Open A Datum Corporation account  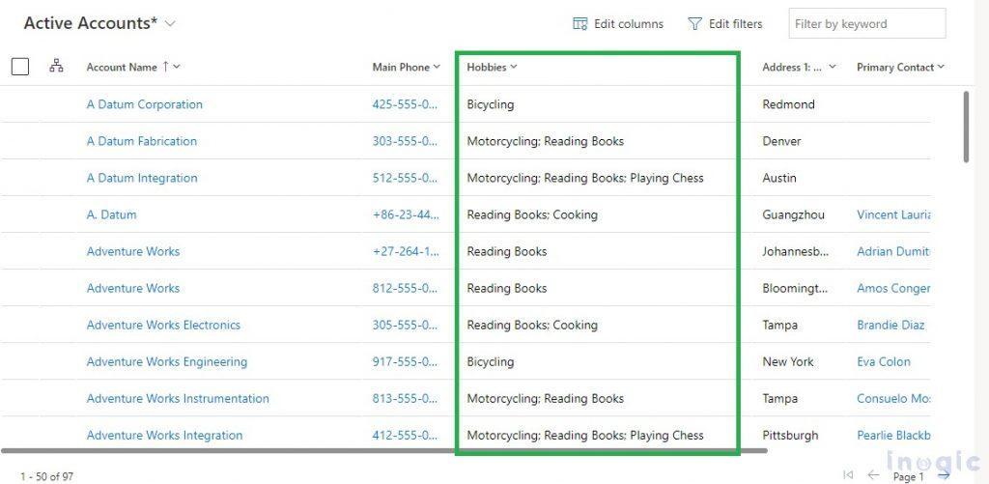145,104
